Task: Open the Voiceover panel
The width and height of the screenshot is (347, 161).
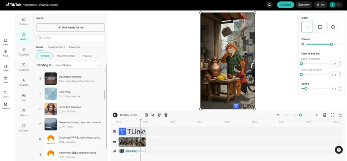Action: point(24,52)
